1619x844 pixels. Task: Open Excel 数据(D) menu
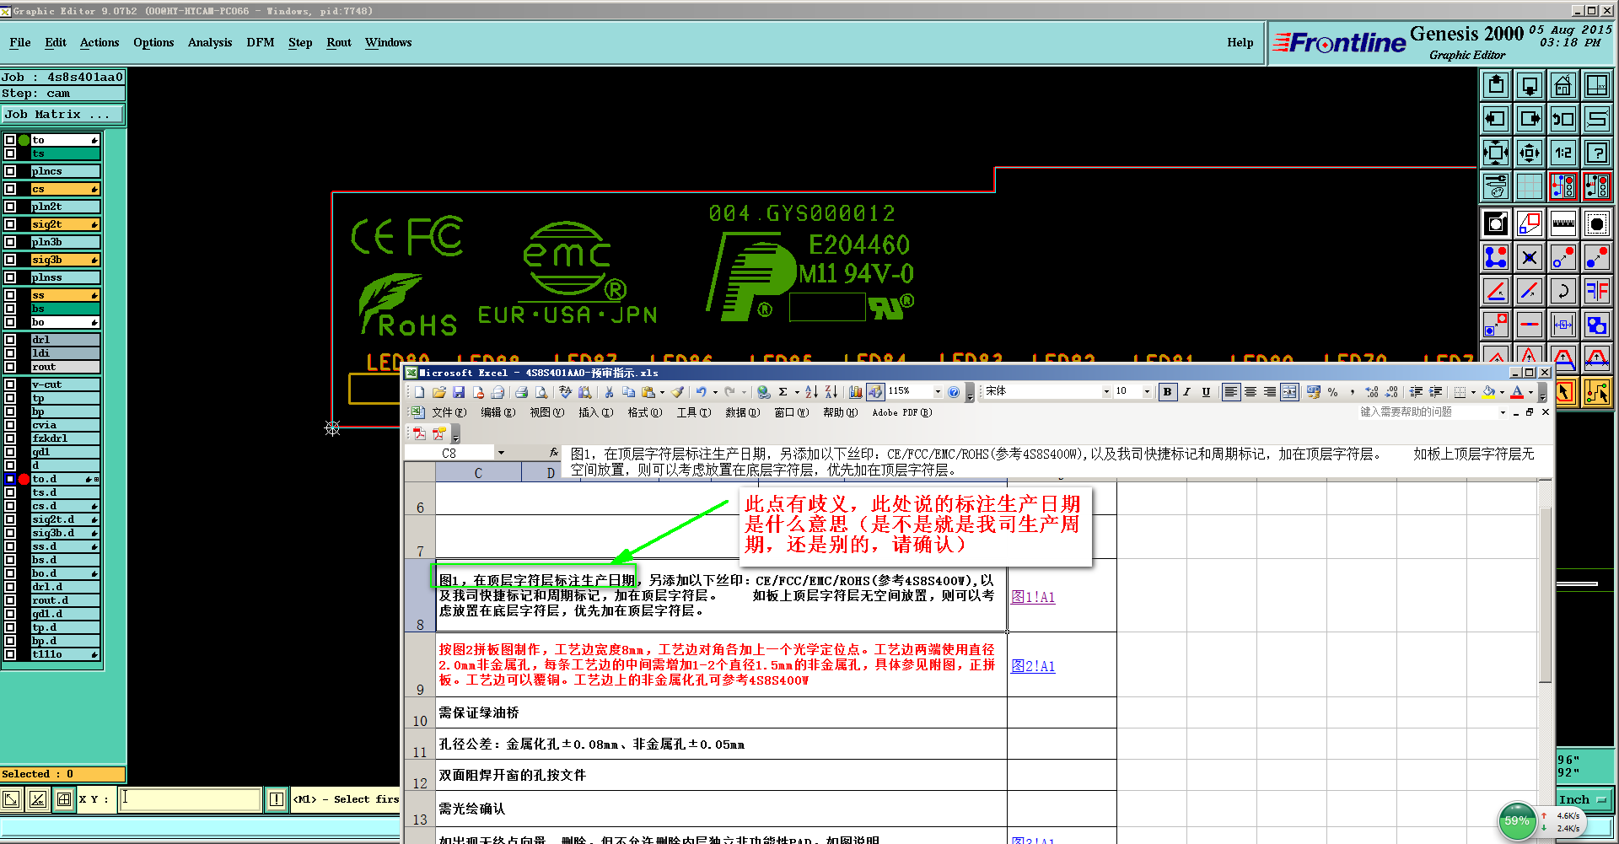742,413
